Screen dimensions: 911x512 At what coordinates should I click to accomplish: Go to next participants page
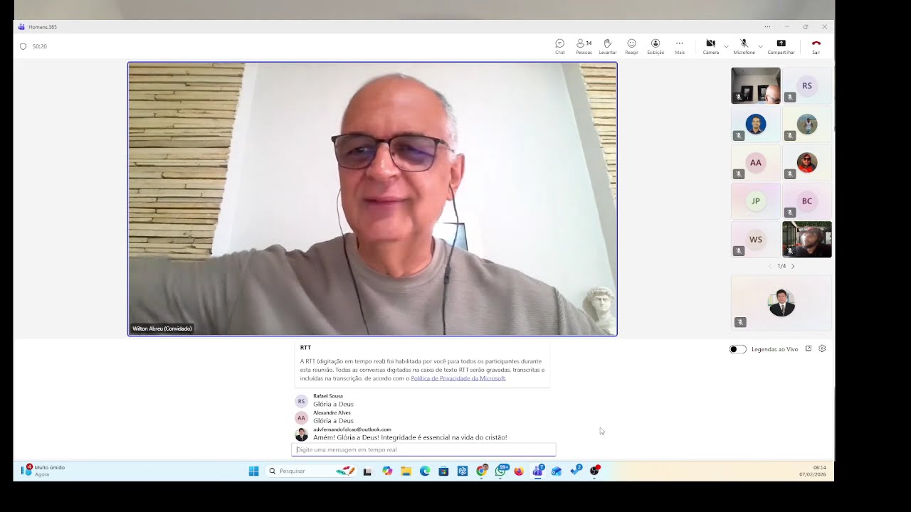click(793, 266)
